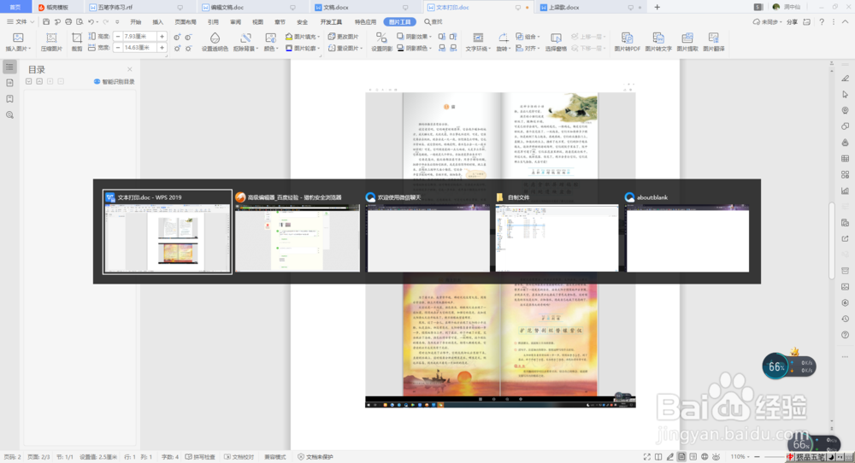The image size is (855, 463).
Task: Click the fullscreen icon in status bar
Action: pyautogui.click(x=646, y=457)
